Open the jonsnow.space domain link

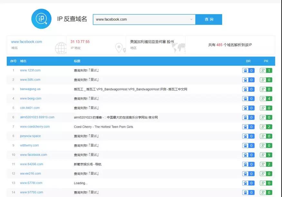30,136
